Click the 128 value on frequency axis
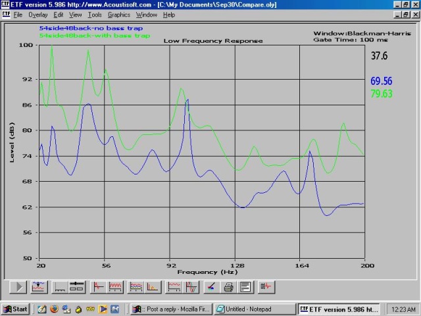Viewport: 421px width, 316px height. pos(237,266)
